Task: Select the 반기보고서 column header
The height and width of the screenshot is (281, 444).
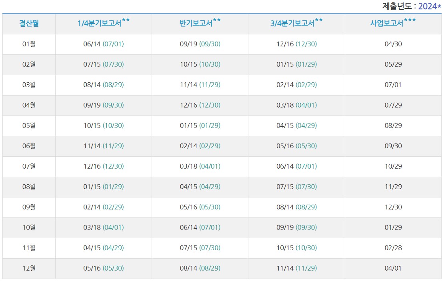Action: (x=200, y=23)
